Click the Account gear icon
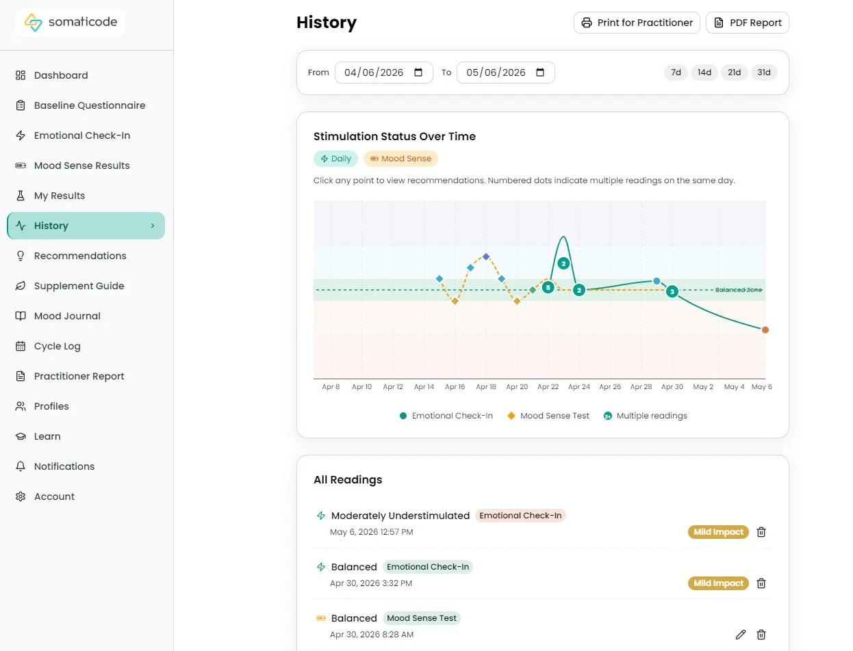The width and height of the screenshot is (853, 651). (21, 496)
